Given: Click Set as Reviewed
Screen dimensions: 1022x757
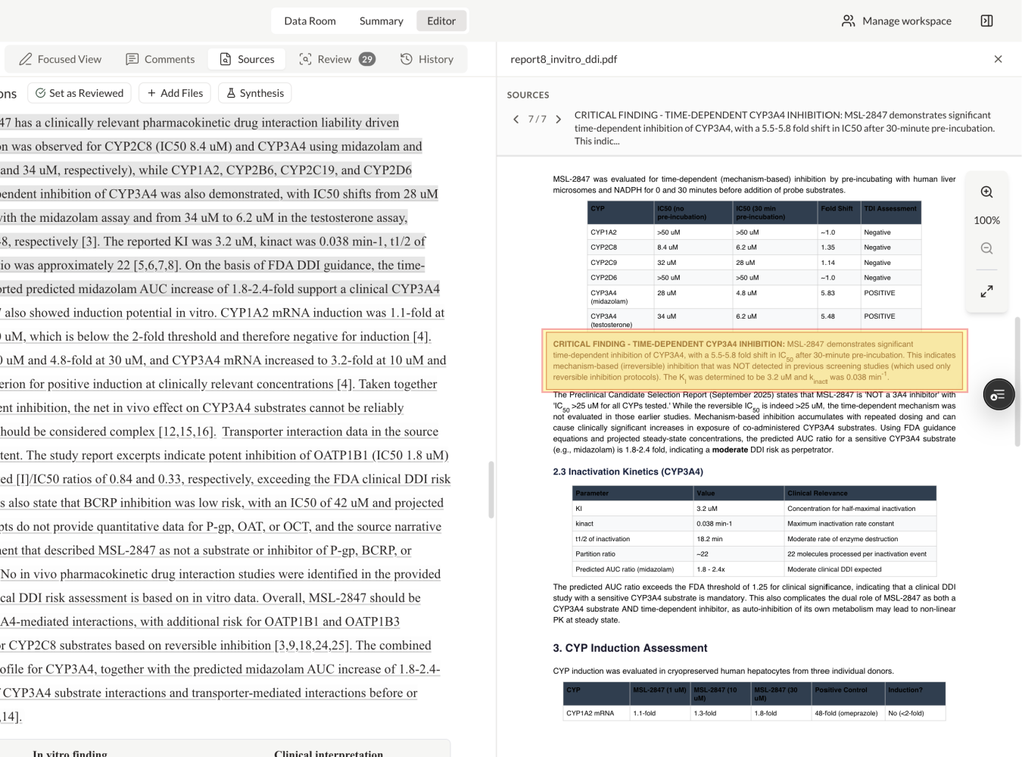Looking at the screenshot, I should tap(79, 93).
